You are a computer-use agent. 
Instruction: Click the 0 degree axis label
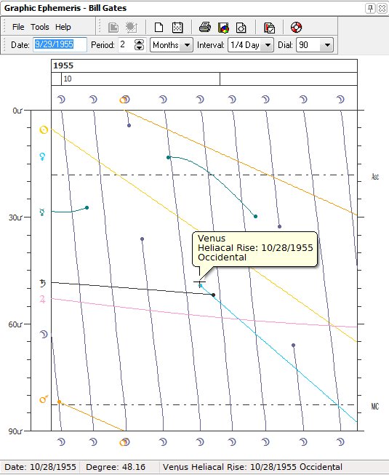click(x=17, y=111)
